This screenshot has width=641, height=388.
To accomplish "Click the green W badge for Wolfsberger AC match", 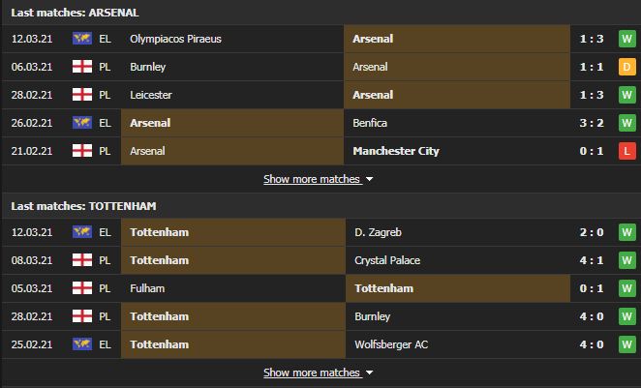I will point(627,344).
